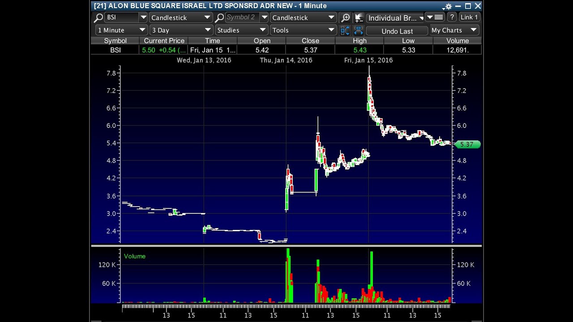The image size is (573, 322).
Task: Click the Undo Last button
Action: coord(397,31)
